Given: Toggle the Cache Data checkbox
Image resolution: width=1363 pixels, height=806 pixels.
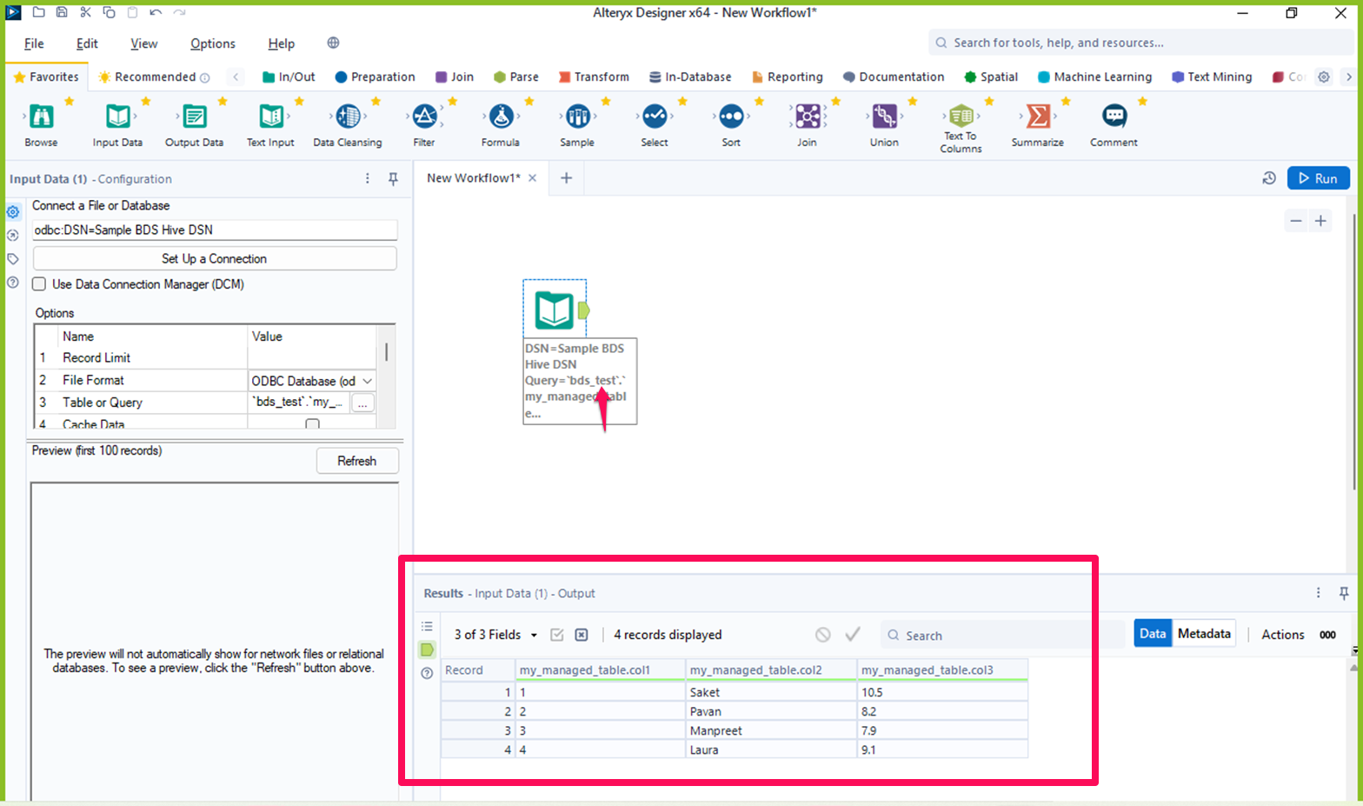Looking at the screenshot, I should click(312, 424).
